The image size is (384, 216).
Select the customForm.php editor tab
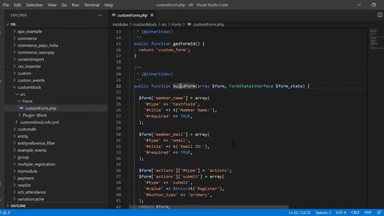pyautogui.click(x=133, y=15)
